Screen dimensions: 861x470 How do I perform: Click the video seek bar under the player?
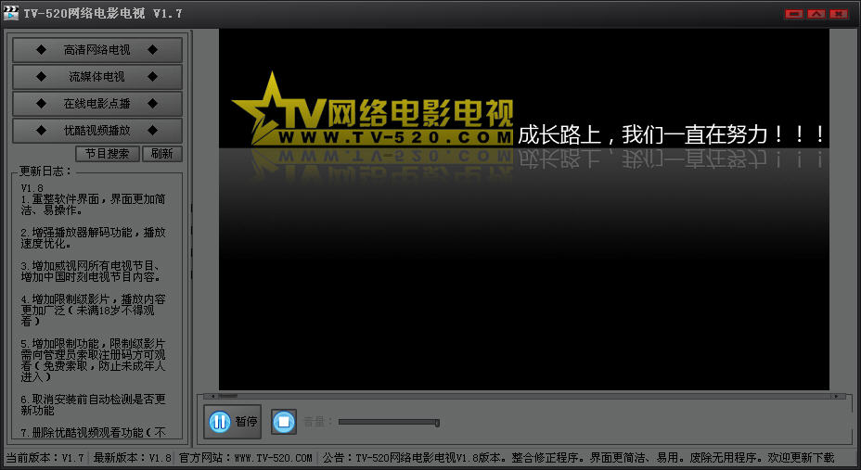(524, 396)
